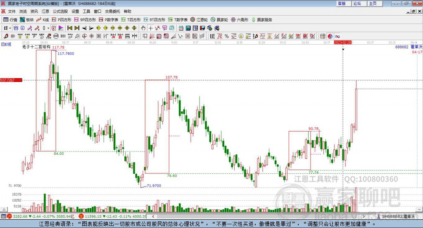
Task: Open the 日 period dropdown
Action: [x=7, y=28]
